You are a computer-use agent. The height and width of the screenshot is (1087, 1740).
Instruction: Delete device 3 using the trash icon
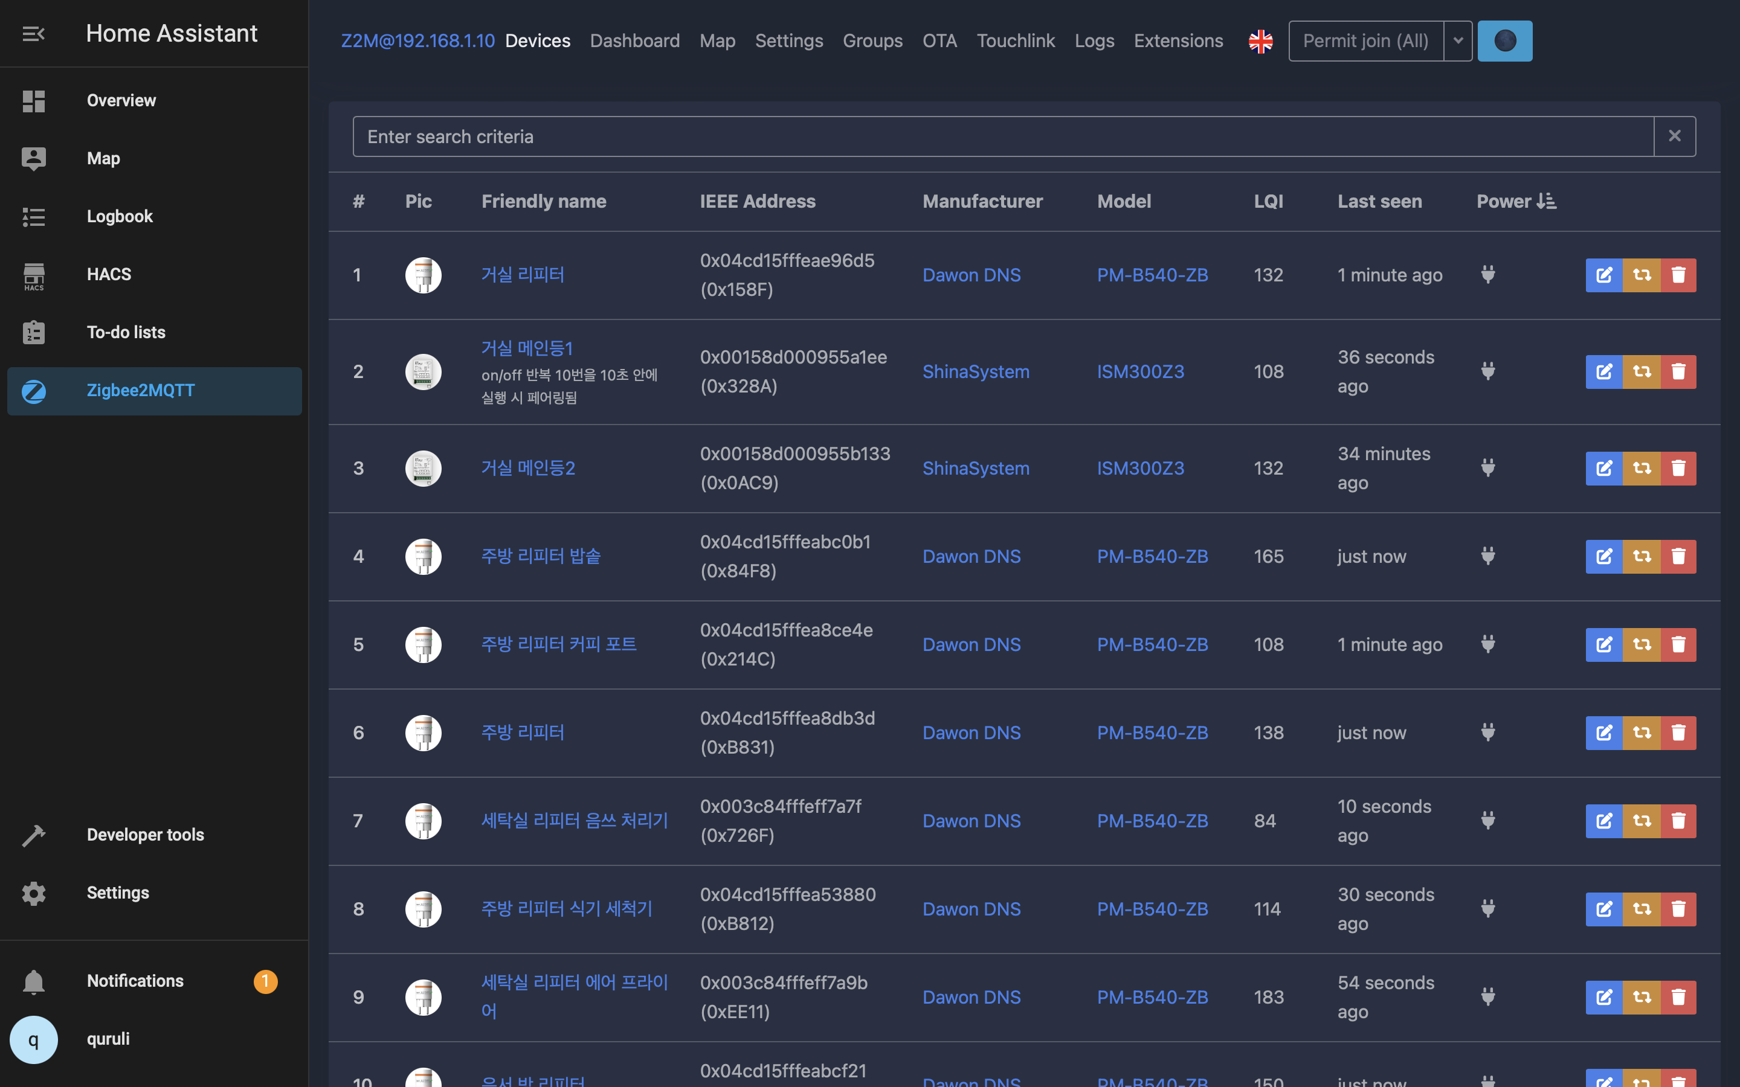coord(1678,469)
